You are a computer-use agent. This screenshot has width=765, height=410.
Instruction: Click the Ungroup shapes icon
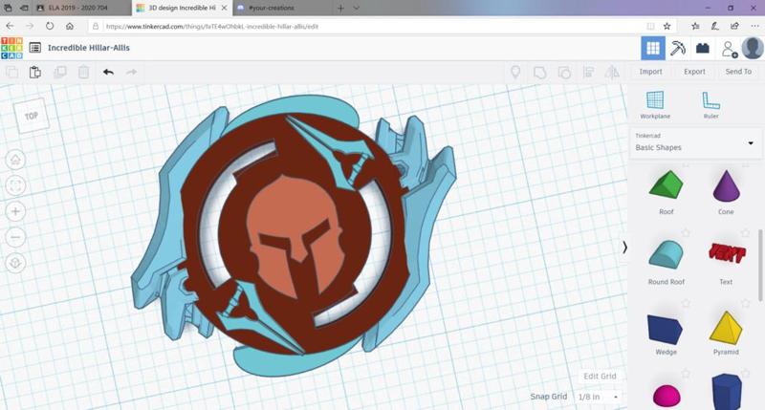coord(564,73)
